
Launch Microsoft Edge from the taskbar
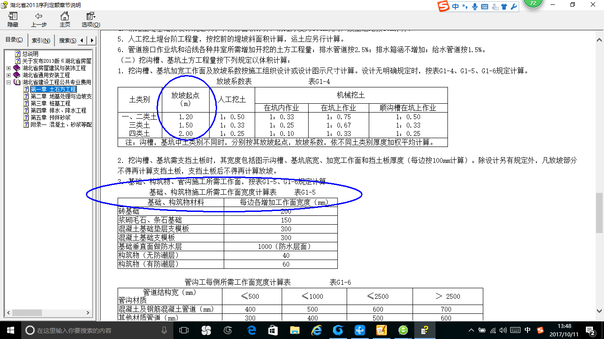coord(252,330)
